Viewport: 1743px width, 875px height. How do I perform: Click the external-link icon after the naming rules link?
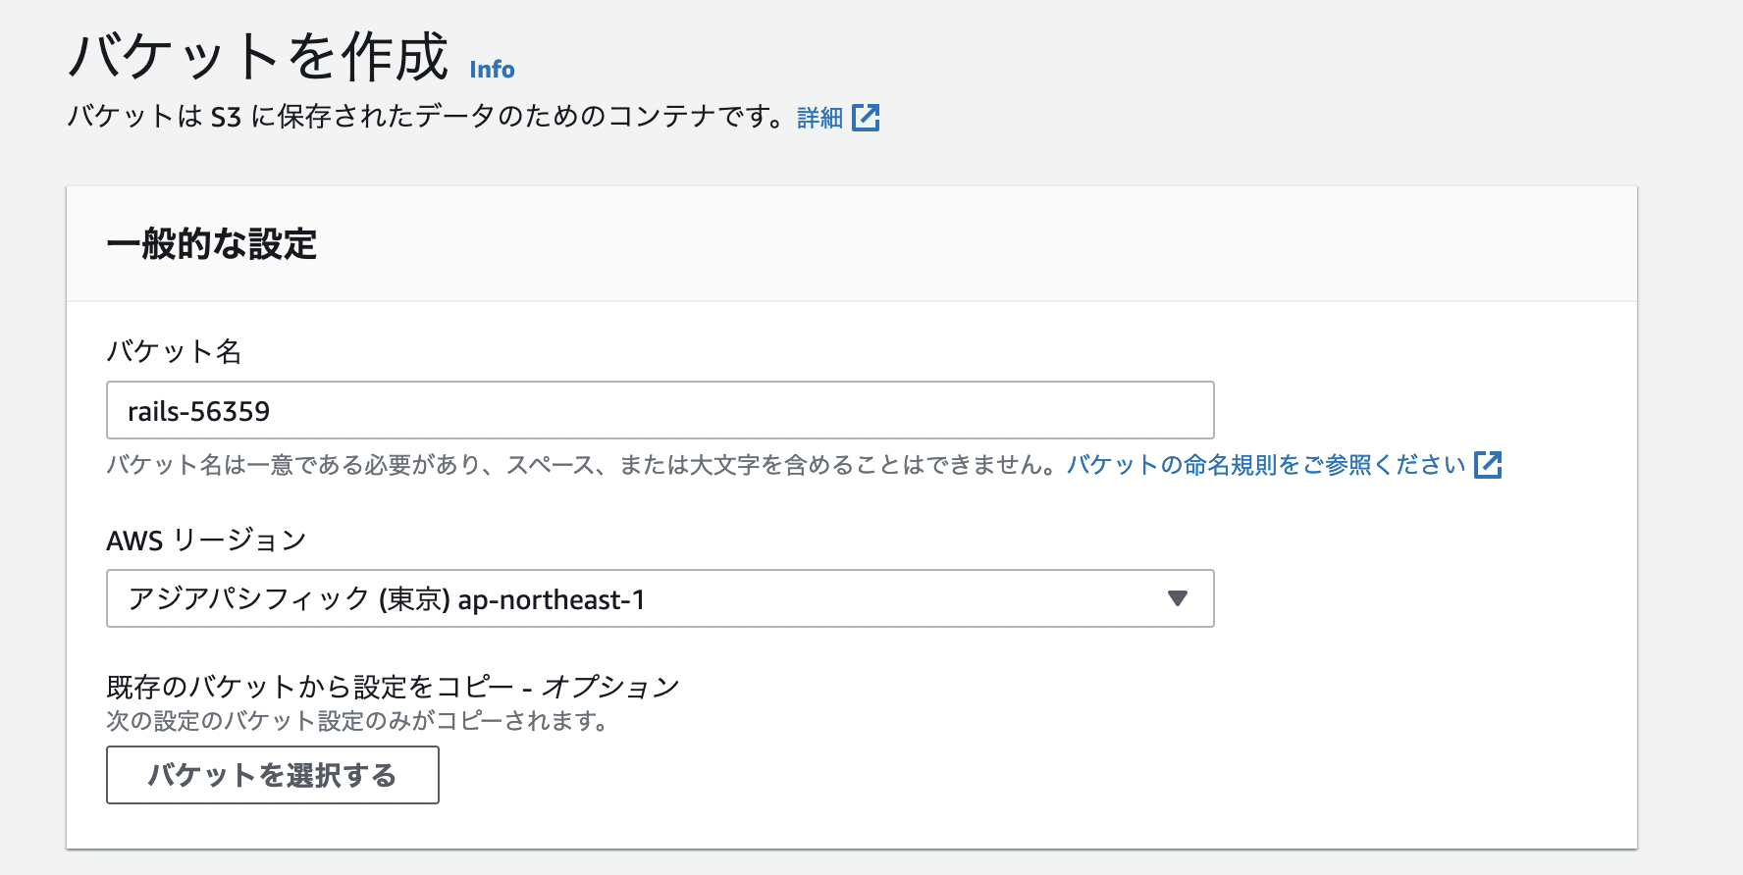point(1488,465)
